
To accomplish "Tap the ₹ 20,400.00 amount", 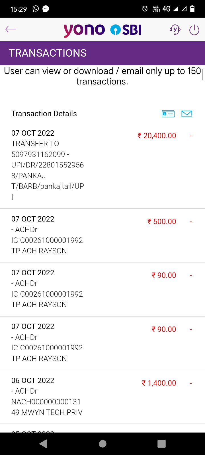I will pos(157,136).
